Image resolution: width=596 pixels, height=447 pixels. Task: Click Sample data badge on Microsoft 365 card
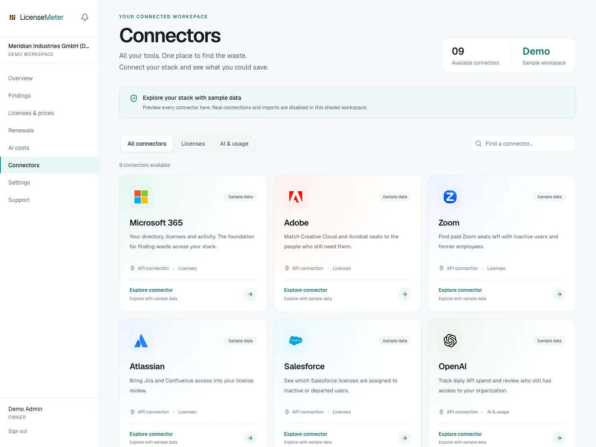coord(240,197)
